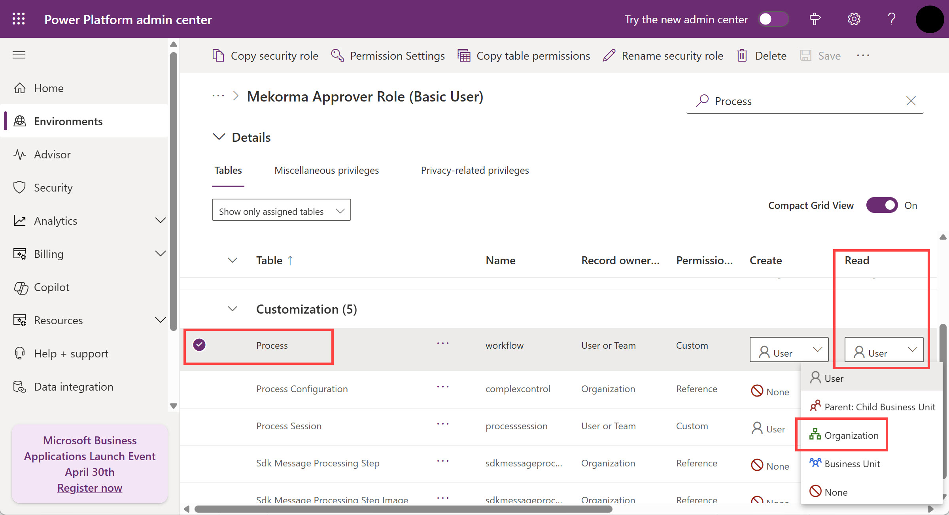Collapse the Customization (5) group
The image size is (949, 515).
click(233, 309)
